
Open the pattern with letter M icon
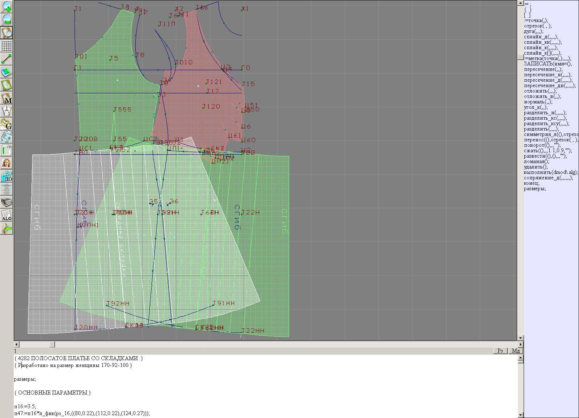pyautogui.click(x=7, y=98)
